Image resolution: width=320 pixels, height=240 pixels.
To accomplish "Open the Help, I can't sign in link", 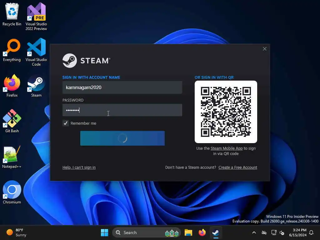I will 79,167.
